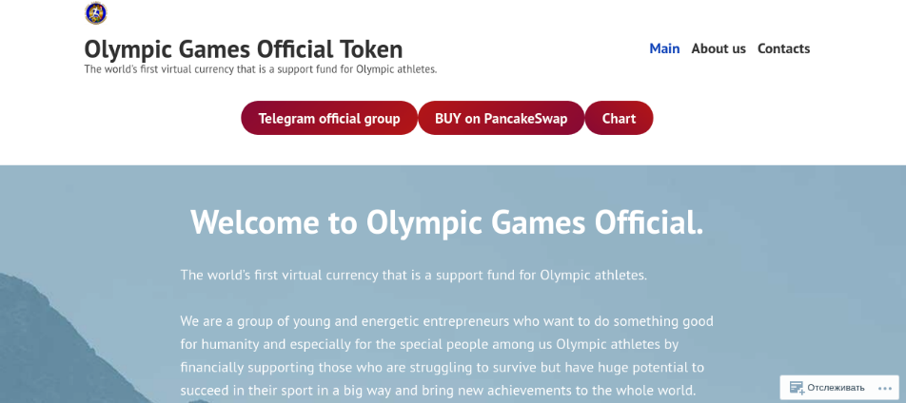Click the paragraph starting 'We are a group'
The image size is (906, 403).
[446, 320]
